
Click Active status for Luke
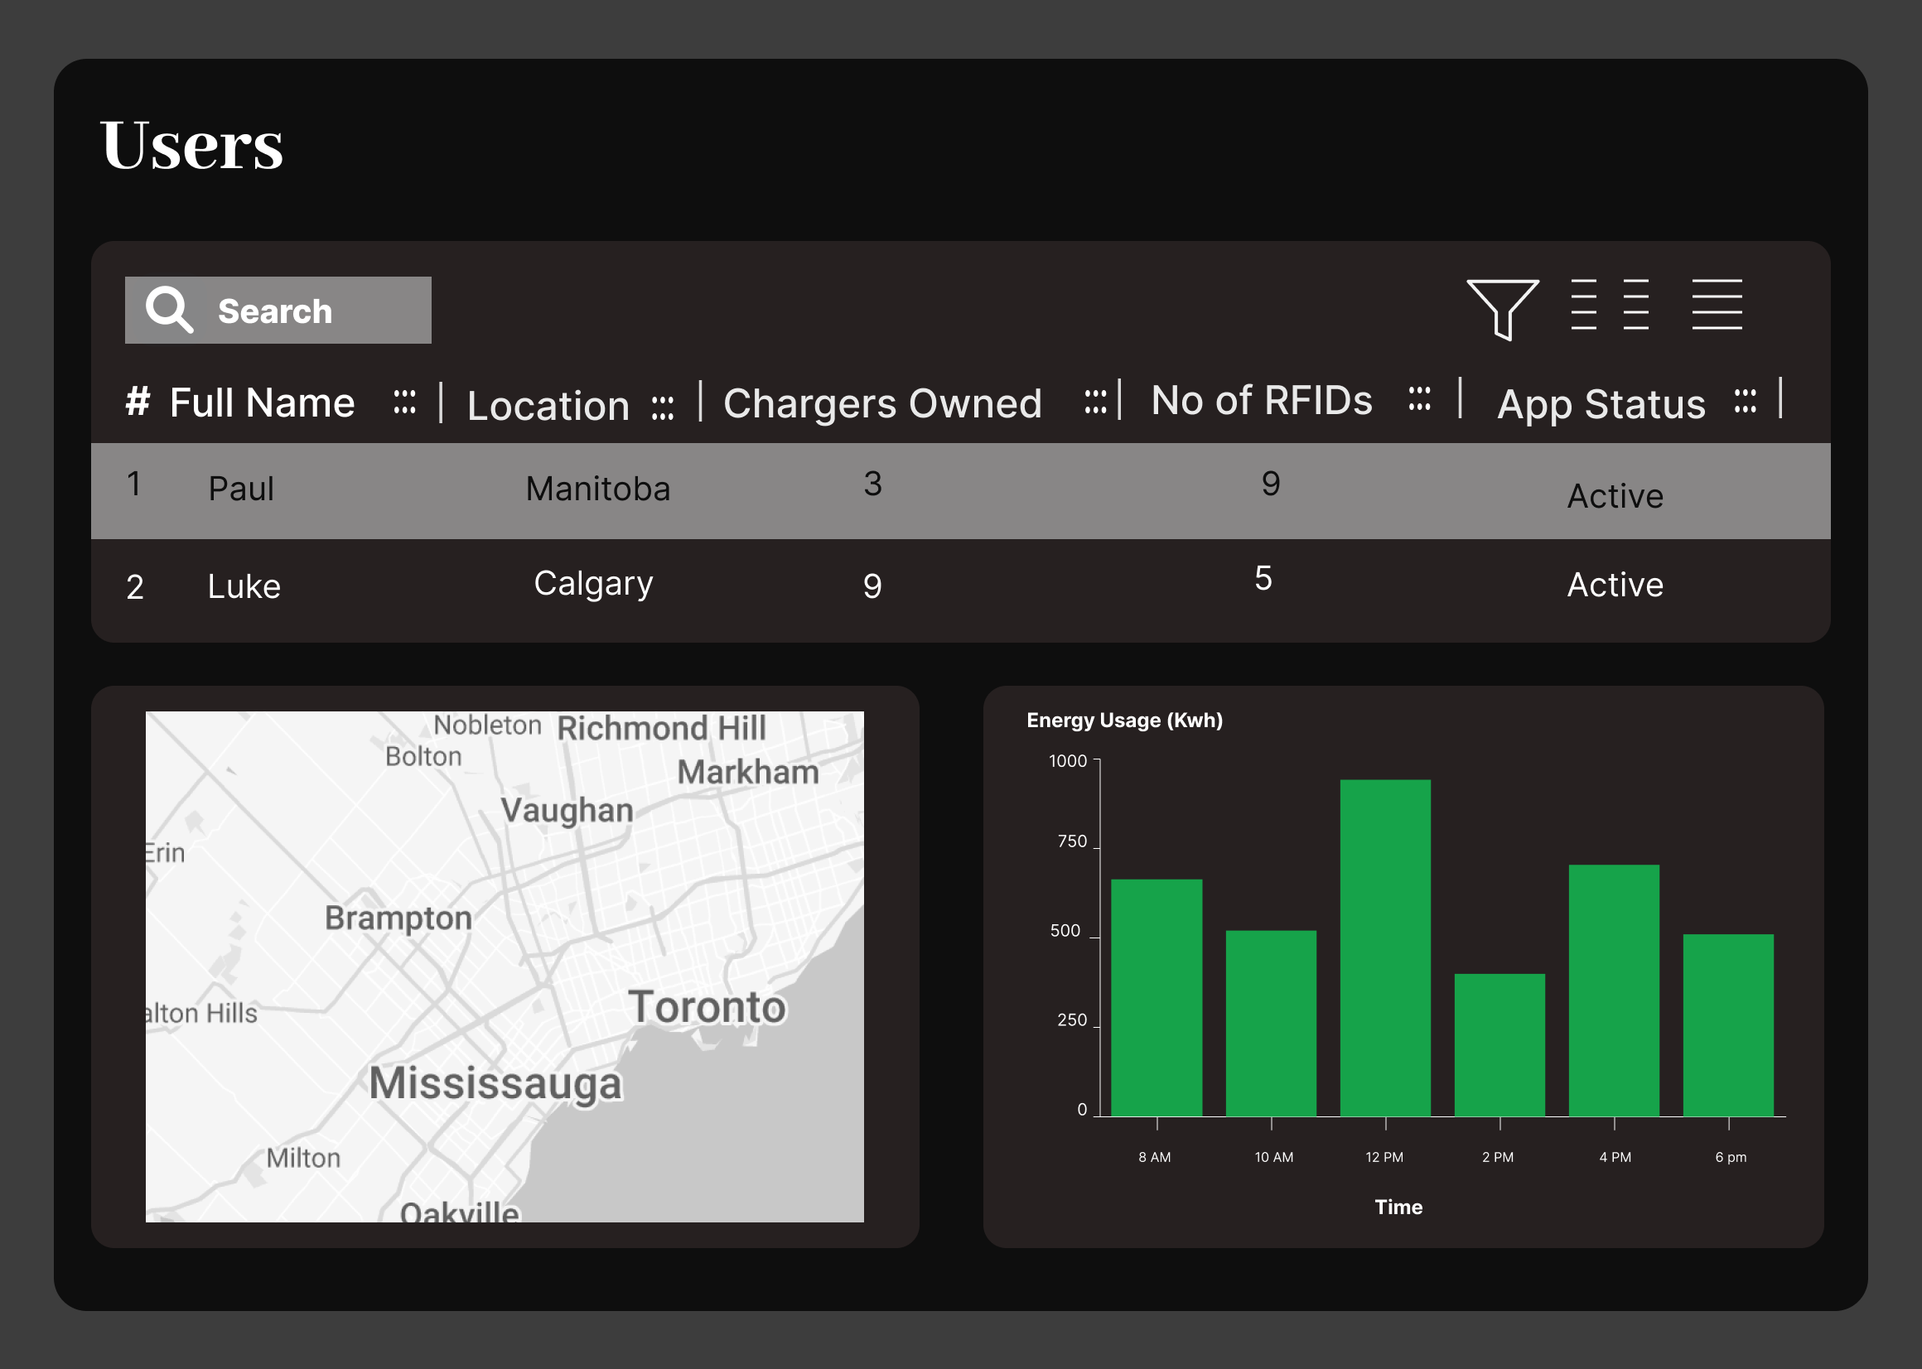click(x=1615, y=585)
